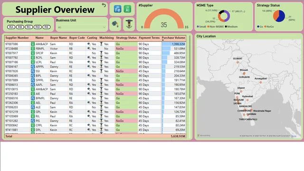
Task: Click the 1,398.32M purchase volume data bar
Action: 173,44
